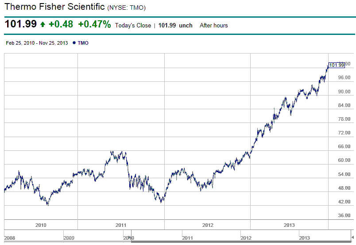Click the 48.00 y-axis label
356x245 pixels.
(x=344, y=188)
